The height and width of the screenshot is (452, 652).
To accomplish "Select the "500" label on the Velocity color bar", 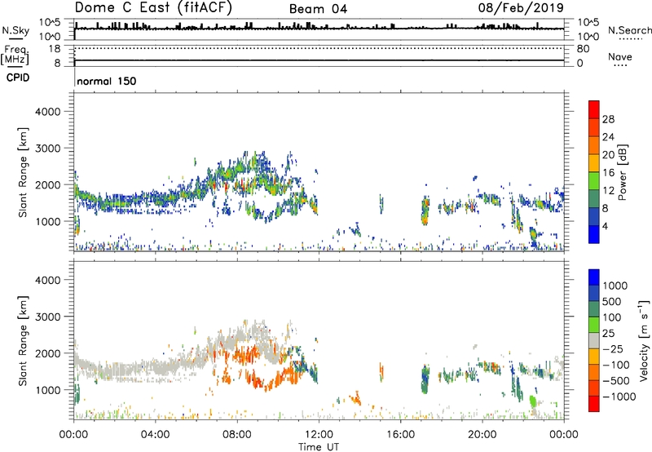I will pos(611,302).
